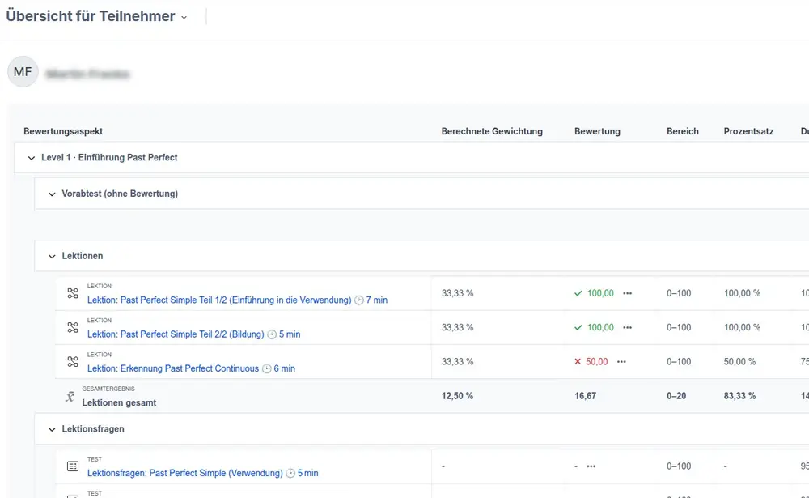
Task: Collapse Level 1 Einführung Past Perfect category
Action: tap(31, 158)
